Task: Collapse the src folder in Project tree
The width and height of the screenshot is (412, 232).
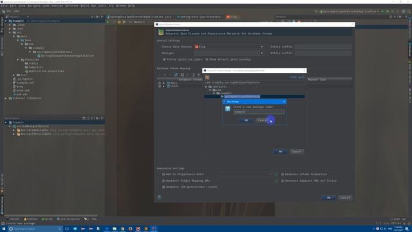Action: pyautogui.click(x=10, y=32)
